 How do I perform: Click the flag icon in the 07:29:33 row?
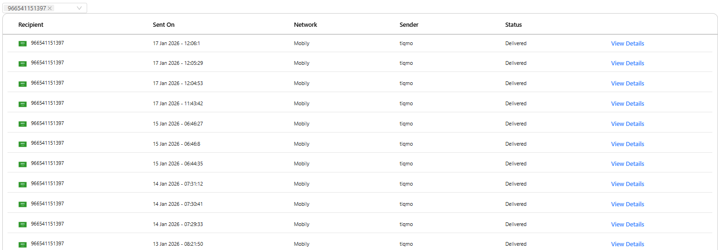click(23, 225)
